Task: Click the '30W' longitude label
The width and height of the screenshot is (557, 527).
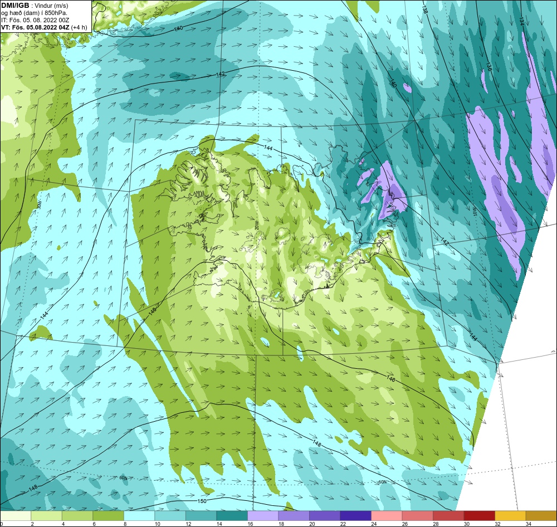Action: point(39,204)
